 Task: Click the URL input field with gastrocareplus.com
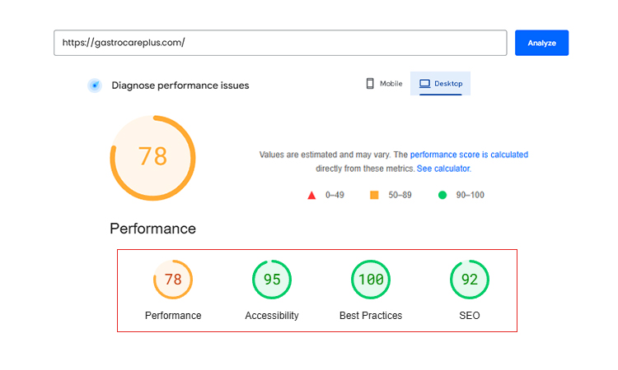pyautogui.click(x=280, y=43)
